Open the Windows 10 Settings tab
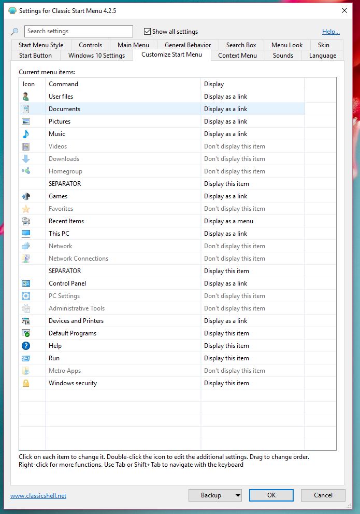This screenshot has width=360, height=514. point(96,56)
